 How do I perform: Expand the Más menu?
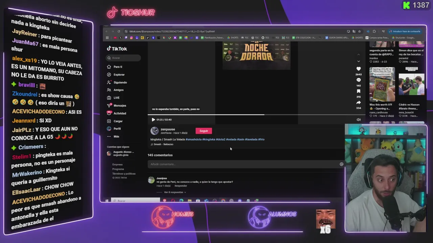click(116, 136)
